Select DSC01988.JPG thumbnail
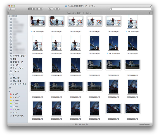This screenshot has height=136, width=160. click(x=113, y=109)
